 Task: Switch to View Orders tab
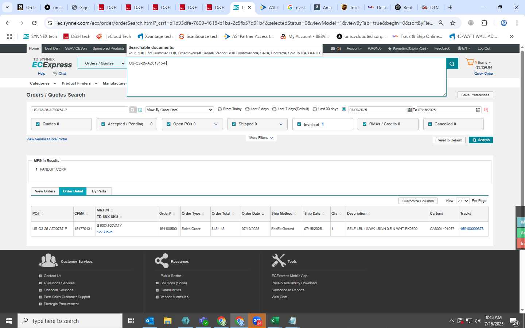[45, 191]
